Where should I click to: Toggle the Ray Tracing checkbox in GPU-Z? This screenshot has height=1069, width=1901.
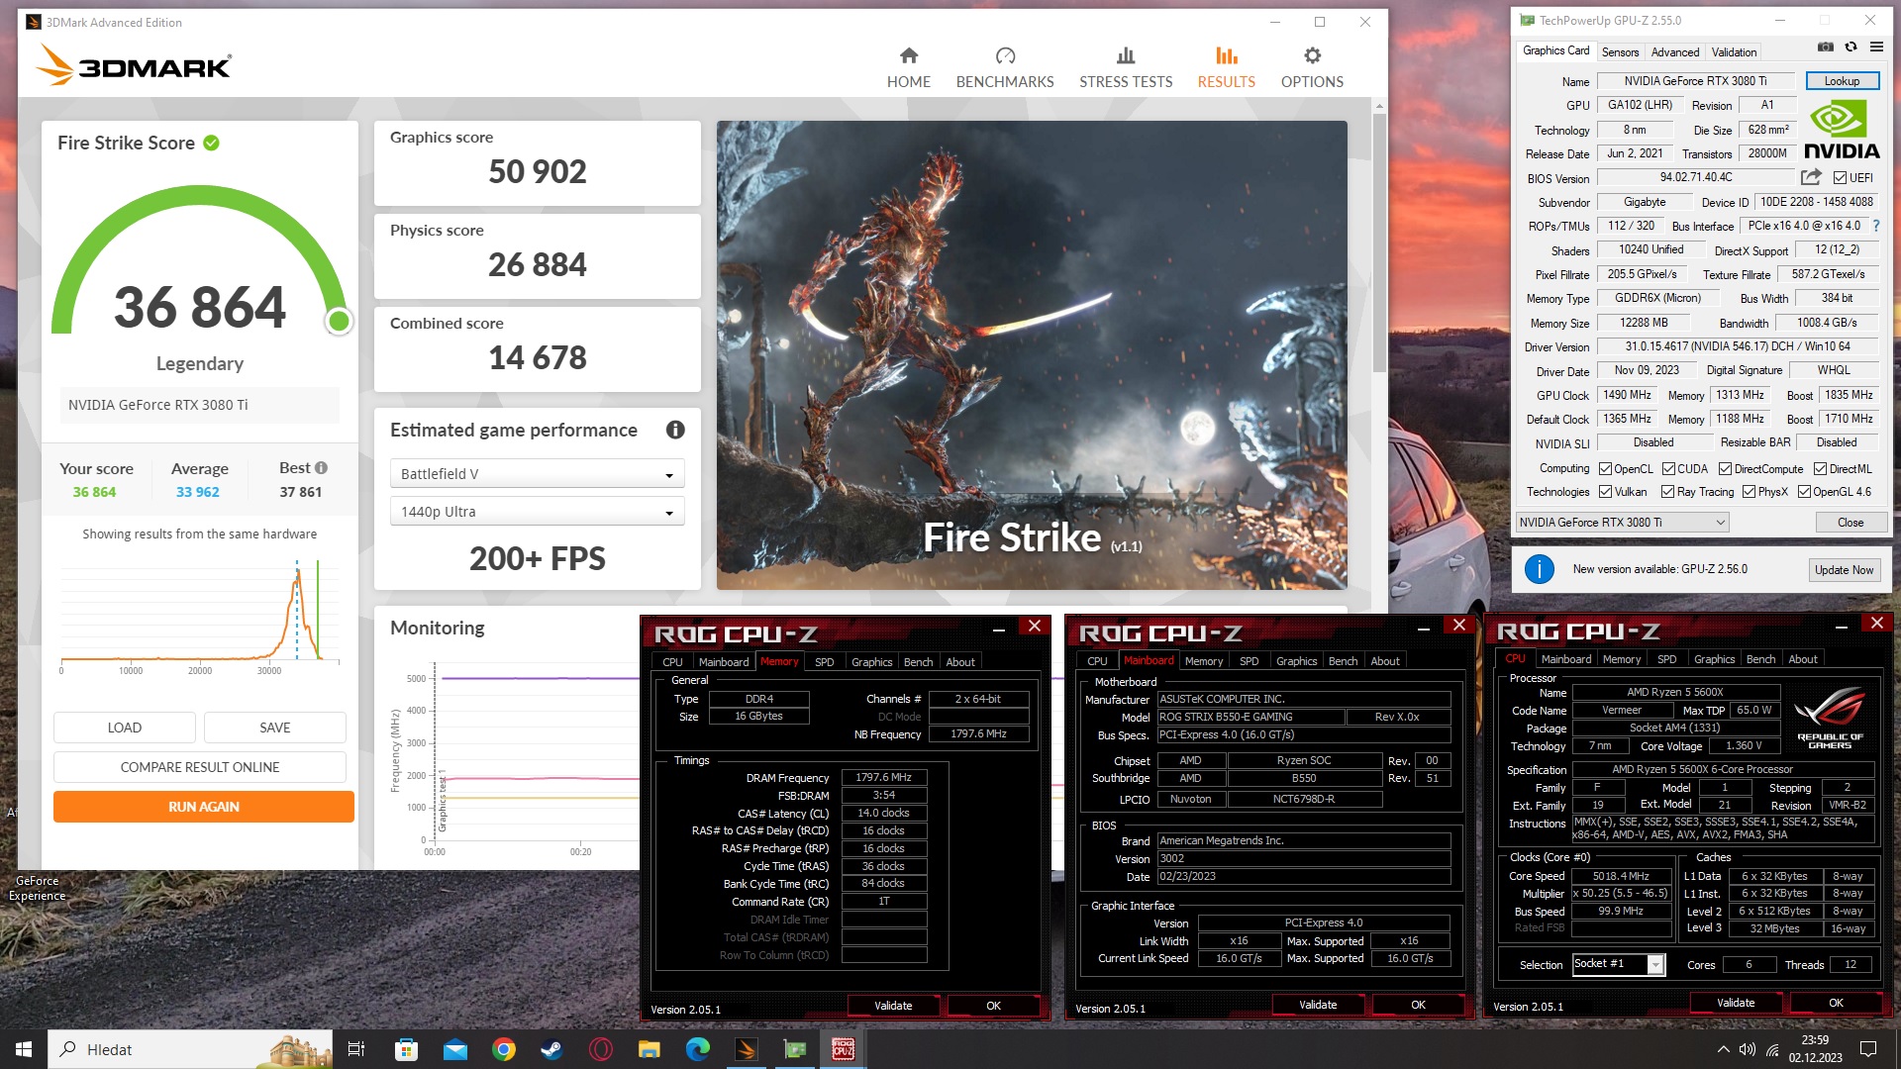(1667, 492)
